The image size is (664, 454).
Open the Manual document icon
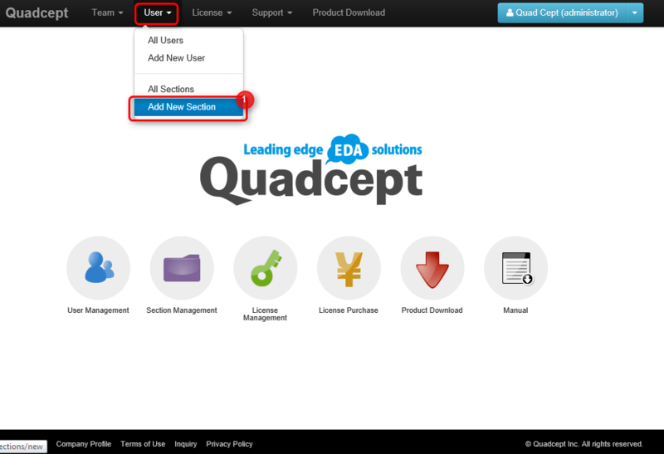[515, 267]
